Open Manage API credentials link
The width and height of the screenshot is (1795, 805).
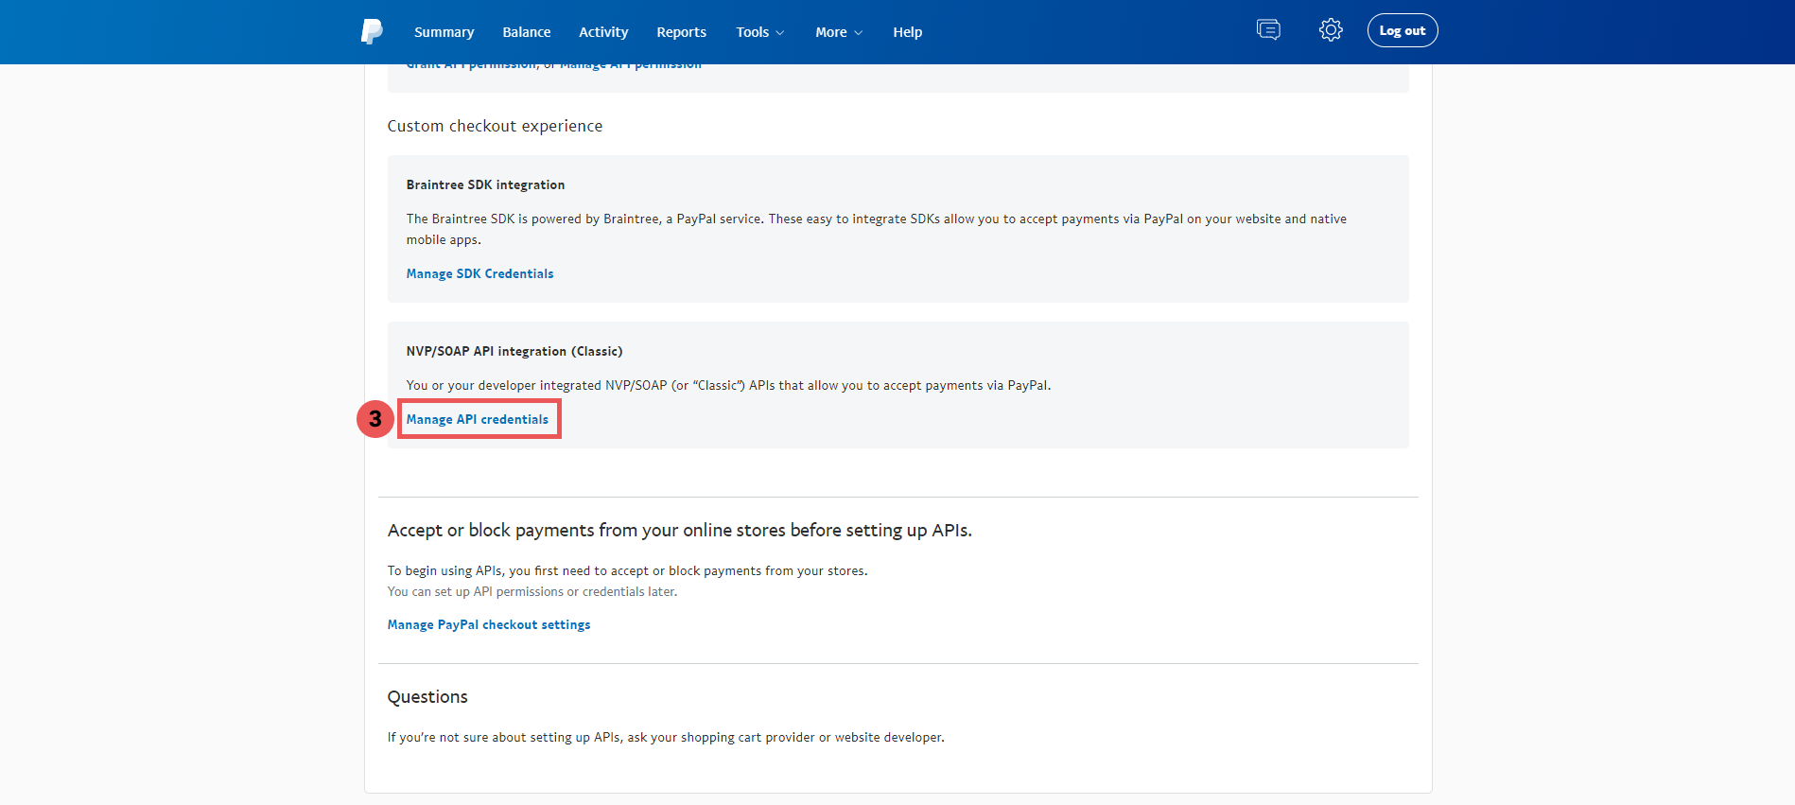point(478,419)
